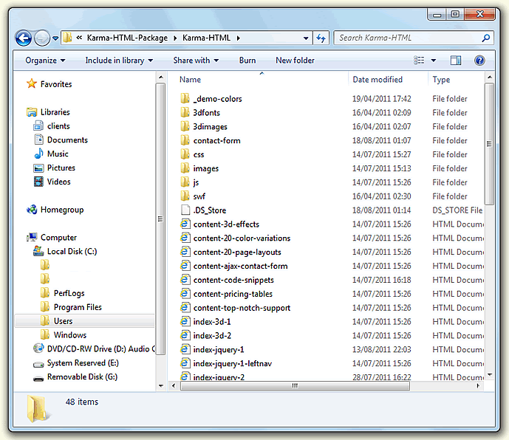Click New folder in the toolbar
Viewport: 509px width, 440px height.
click(x=295, y=61)
